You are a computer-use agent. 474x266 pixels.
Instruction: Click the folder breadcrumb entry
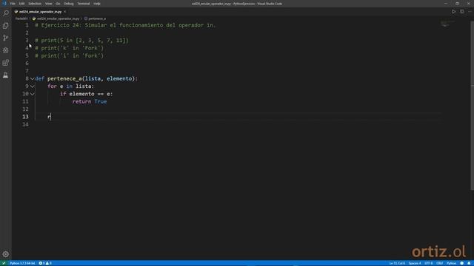click(x=21, y=18)
